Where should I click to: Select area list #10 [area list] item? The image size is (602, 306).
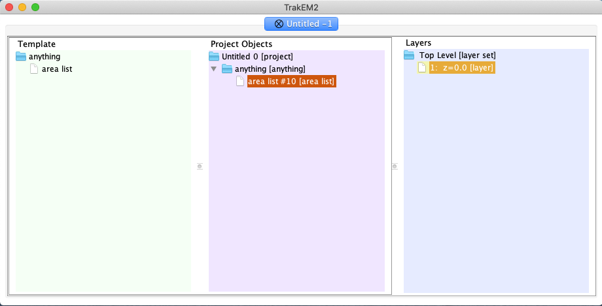(291, 81)
